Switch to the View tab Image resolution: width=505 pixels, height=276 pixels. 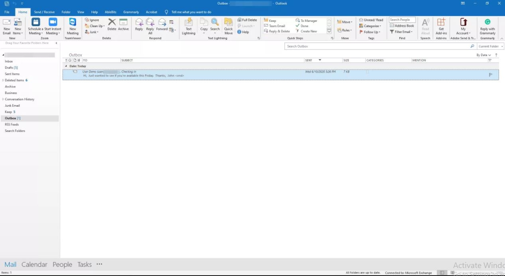coord(81,12)
